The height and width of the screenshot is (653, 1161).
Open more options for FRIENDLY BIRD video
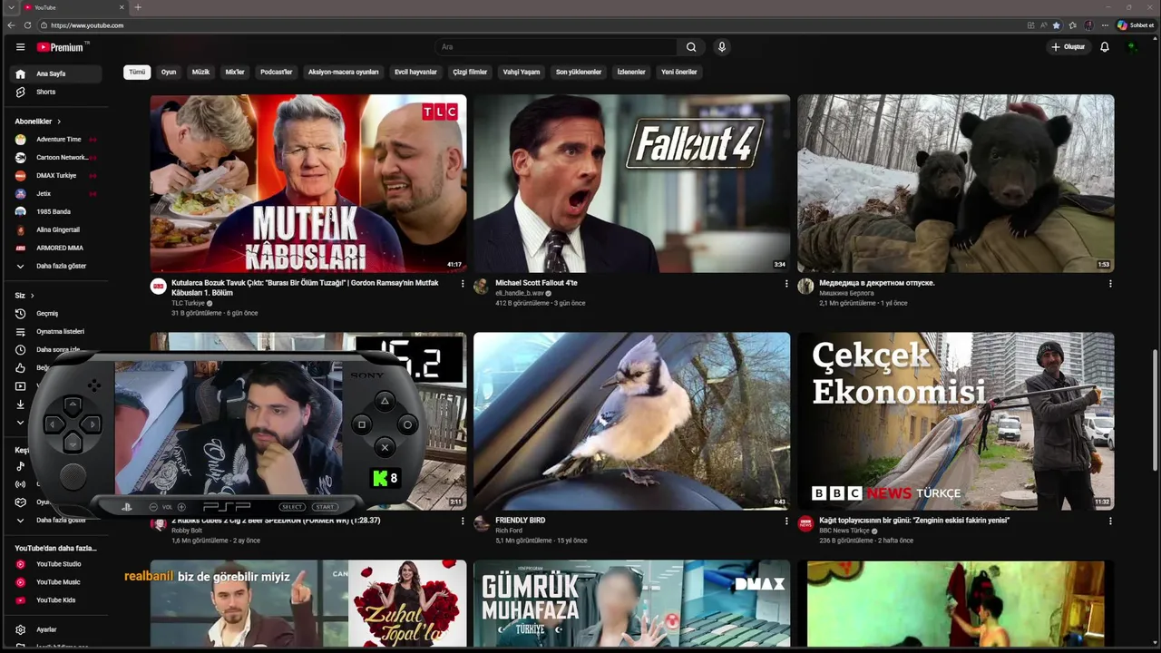click(x=786, y=521)
